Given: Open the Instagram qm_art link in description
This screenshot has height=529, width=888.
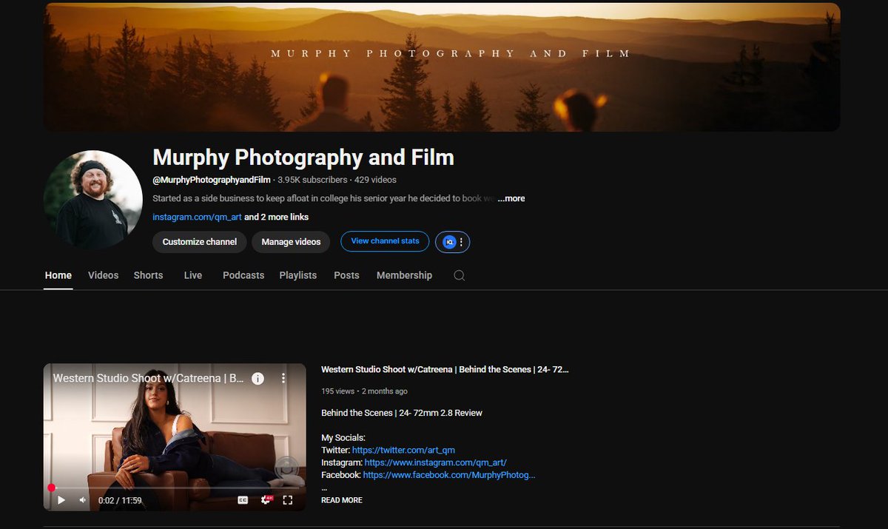Looking at the screenshot, I should tap(435, 462).
